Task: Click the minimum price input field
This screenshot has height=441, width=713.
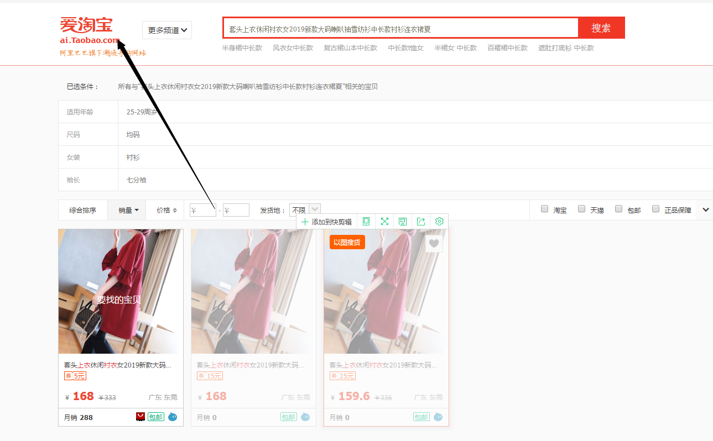Action: [203, 210]
